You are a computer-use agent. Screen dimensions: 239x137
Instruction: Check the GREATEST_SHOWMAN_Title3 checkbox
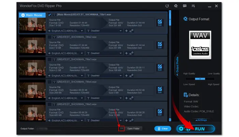50,59
